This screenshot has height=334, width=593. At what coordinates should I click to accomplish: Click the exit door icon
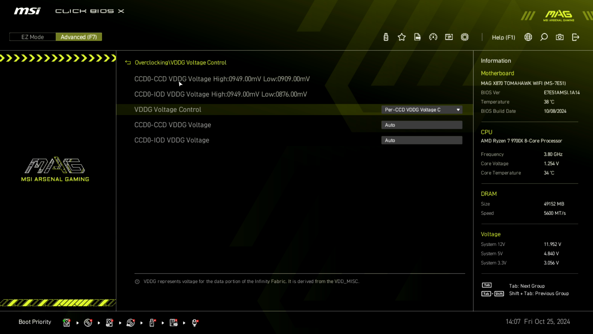575,37
